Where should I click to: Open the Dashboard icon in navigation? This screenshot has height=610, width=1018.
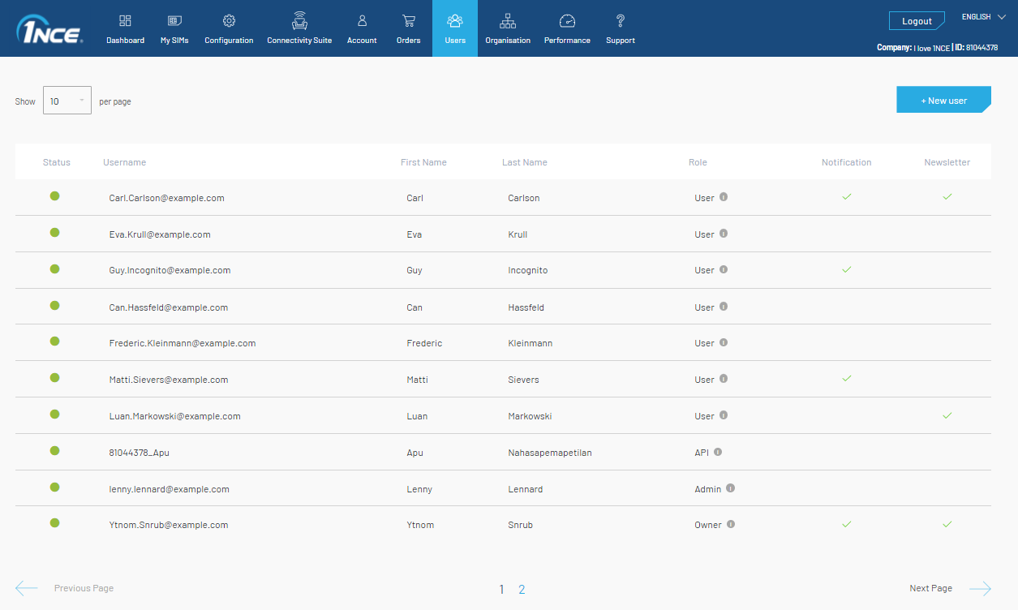coord(125,22)
